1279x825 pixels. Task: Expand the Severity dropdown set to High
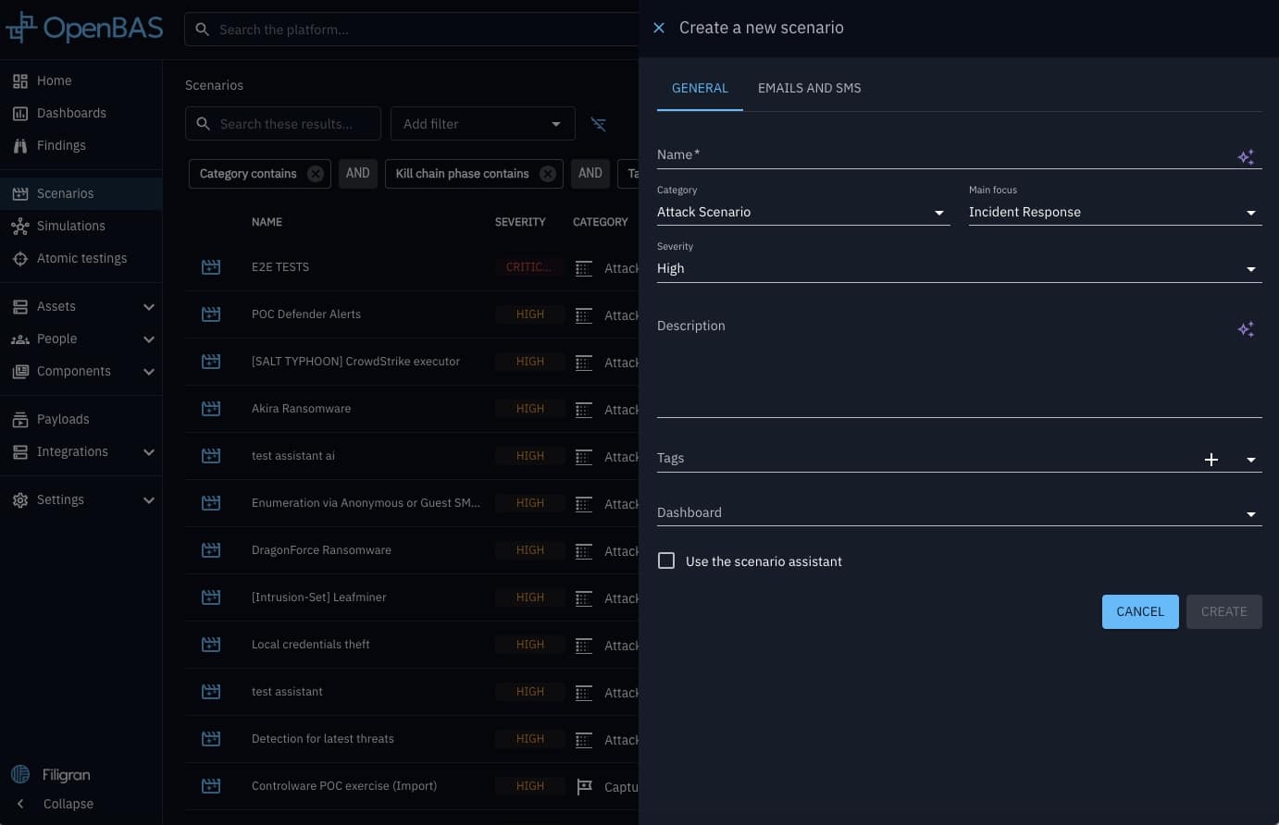click(959, 268)
